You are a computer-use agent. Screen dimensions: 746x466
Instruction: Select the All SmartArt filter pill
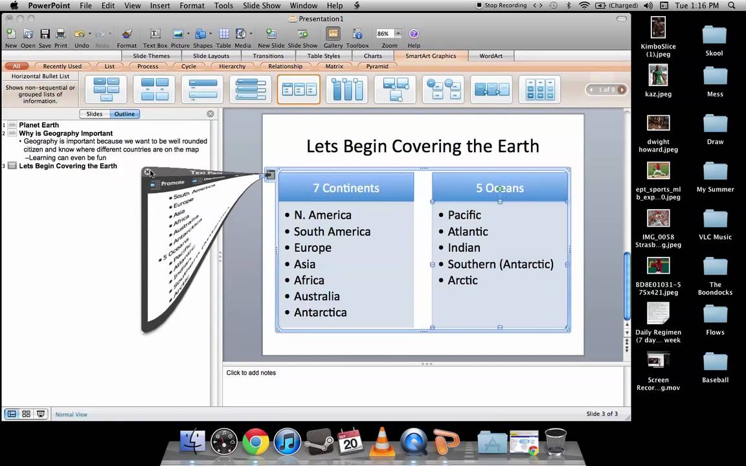pos(16,66)
